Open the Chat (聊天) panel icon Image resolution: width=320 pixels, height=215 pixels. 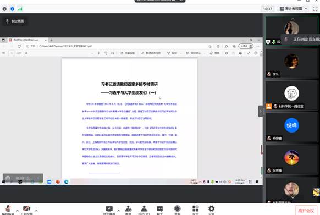pos(159,210)
